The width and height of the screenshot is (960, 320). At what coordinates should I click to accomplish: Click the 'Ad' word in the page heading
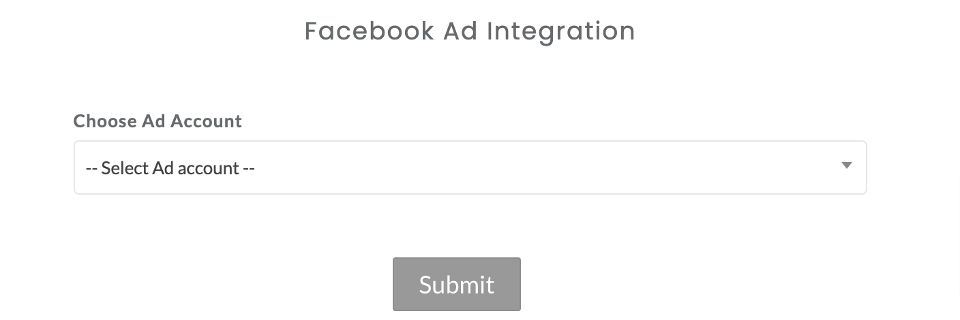[460, 31]
